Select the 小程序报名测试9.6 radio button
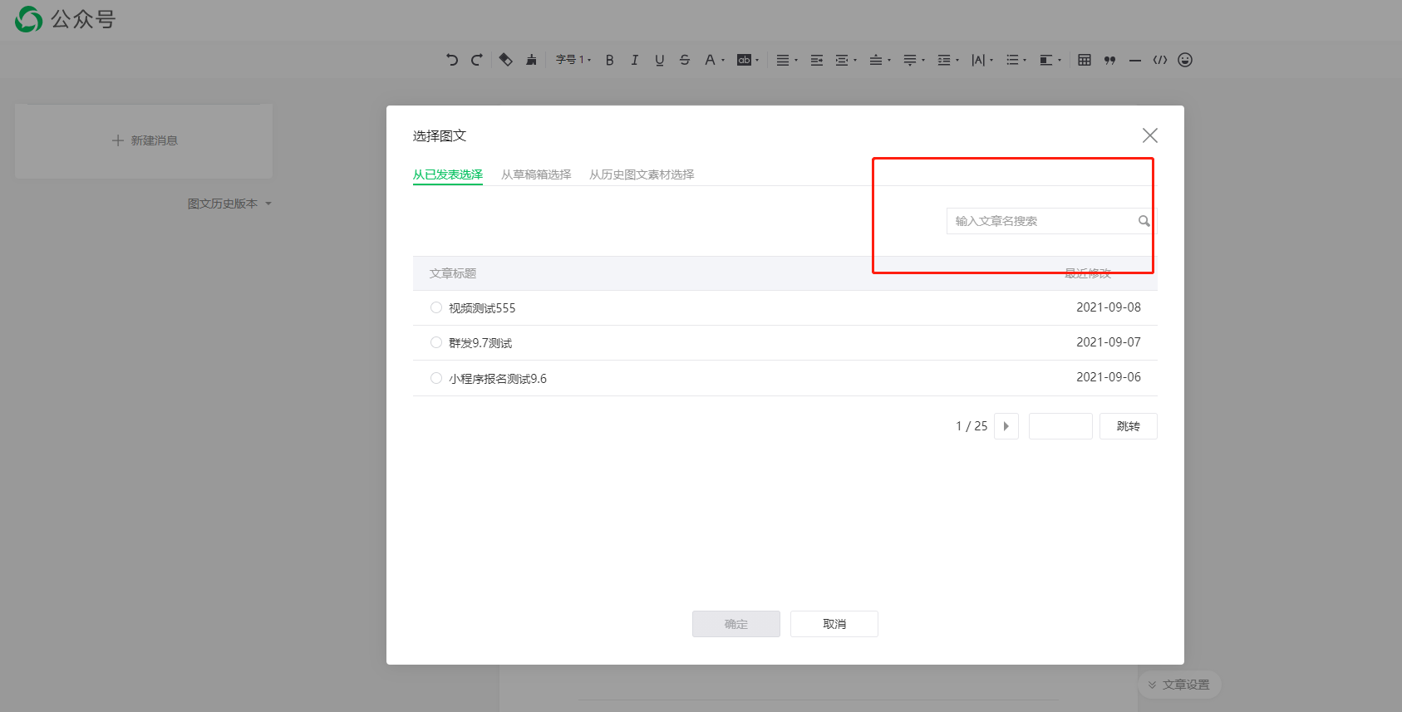The width and height of the screenshot is (1402, 712). click(x=436, y=378)
